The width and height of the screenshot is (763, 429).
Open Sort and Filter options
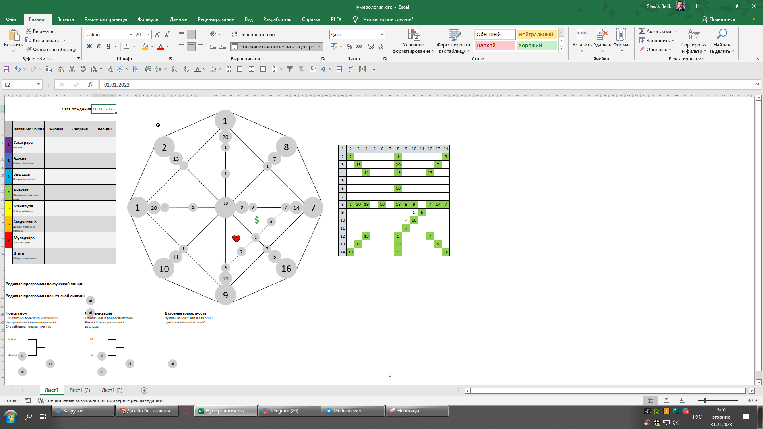click(694, 41)
